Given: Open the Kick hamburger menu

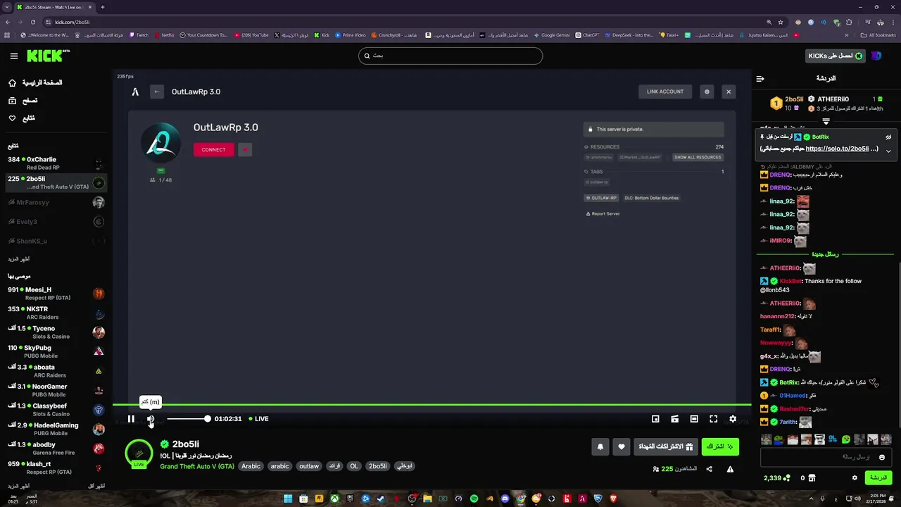Looking at the screenshot, I should 14,56.
